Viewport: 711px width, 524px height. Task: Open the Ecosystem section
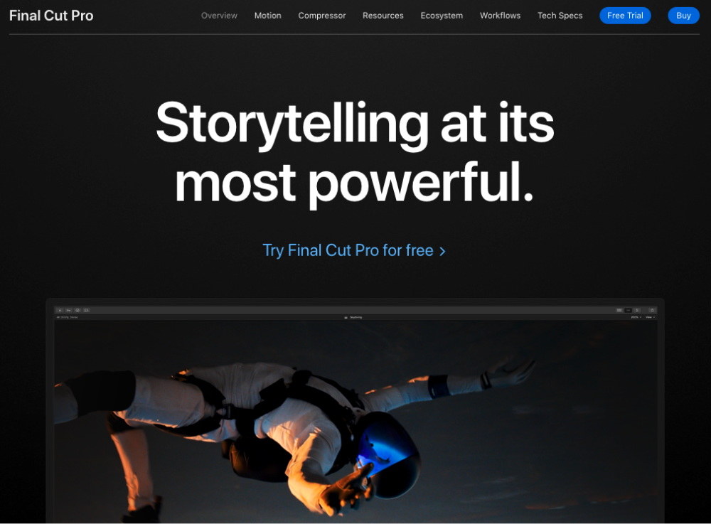442,16
